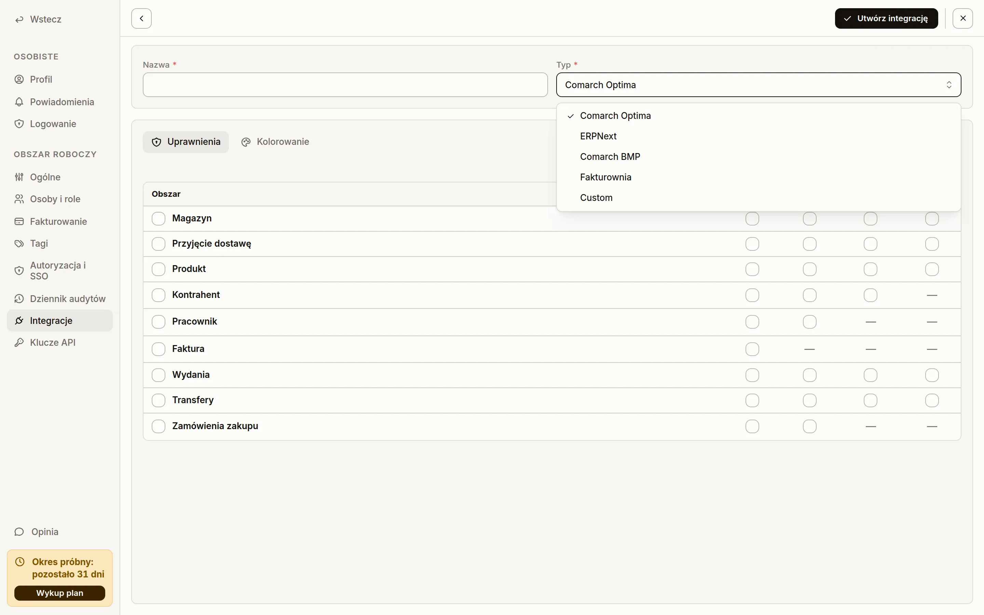
Task: Select ERPNext from the type list
Action: (758, 136)
